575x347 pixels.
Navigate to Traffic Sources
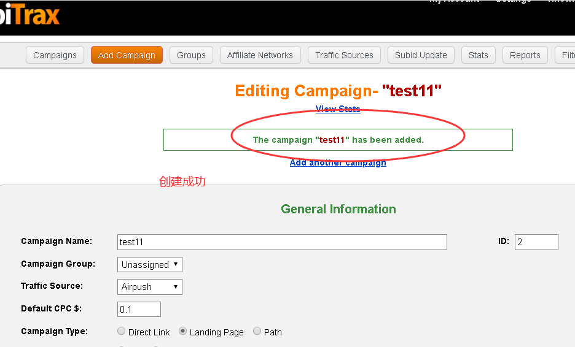344,55
